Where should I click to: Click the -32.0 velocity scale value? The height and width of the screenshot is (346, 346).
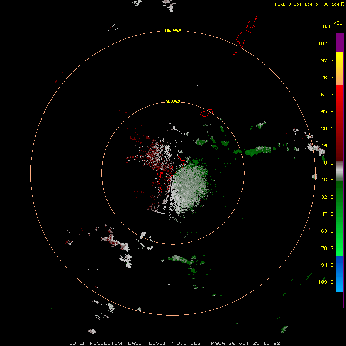[x=326, y=197]
